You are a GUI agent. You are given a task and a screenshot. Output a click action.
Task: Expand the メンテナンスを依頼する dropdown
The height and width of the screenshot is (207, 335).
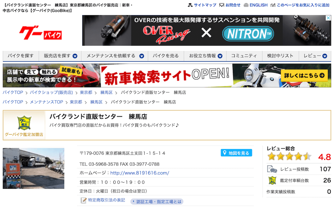(x=141, y=56)
